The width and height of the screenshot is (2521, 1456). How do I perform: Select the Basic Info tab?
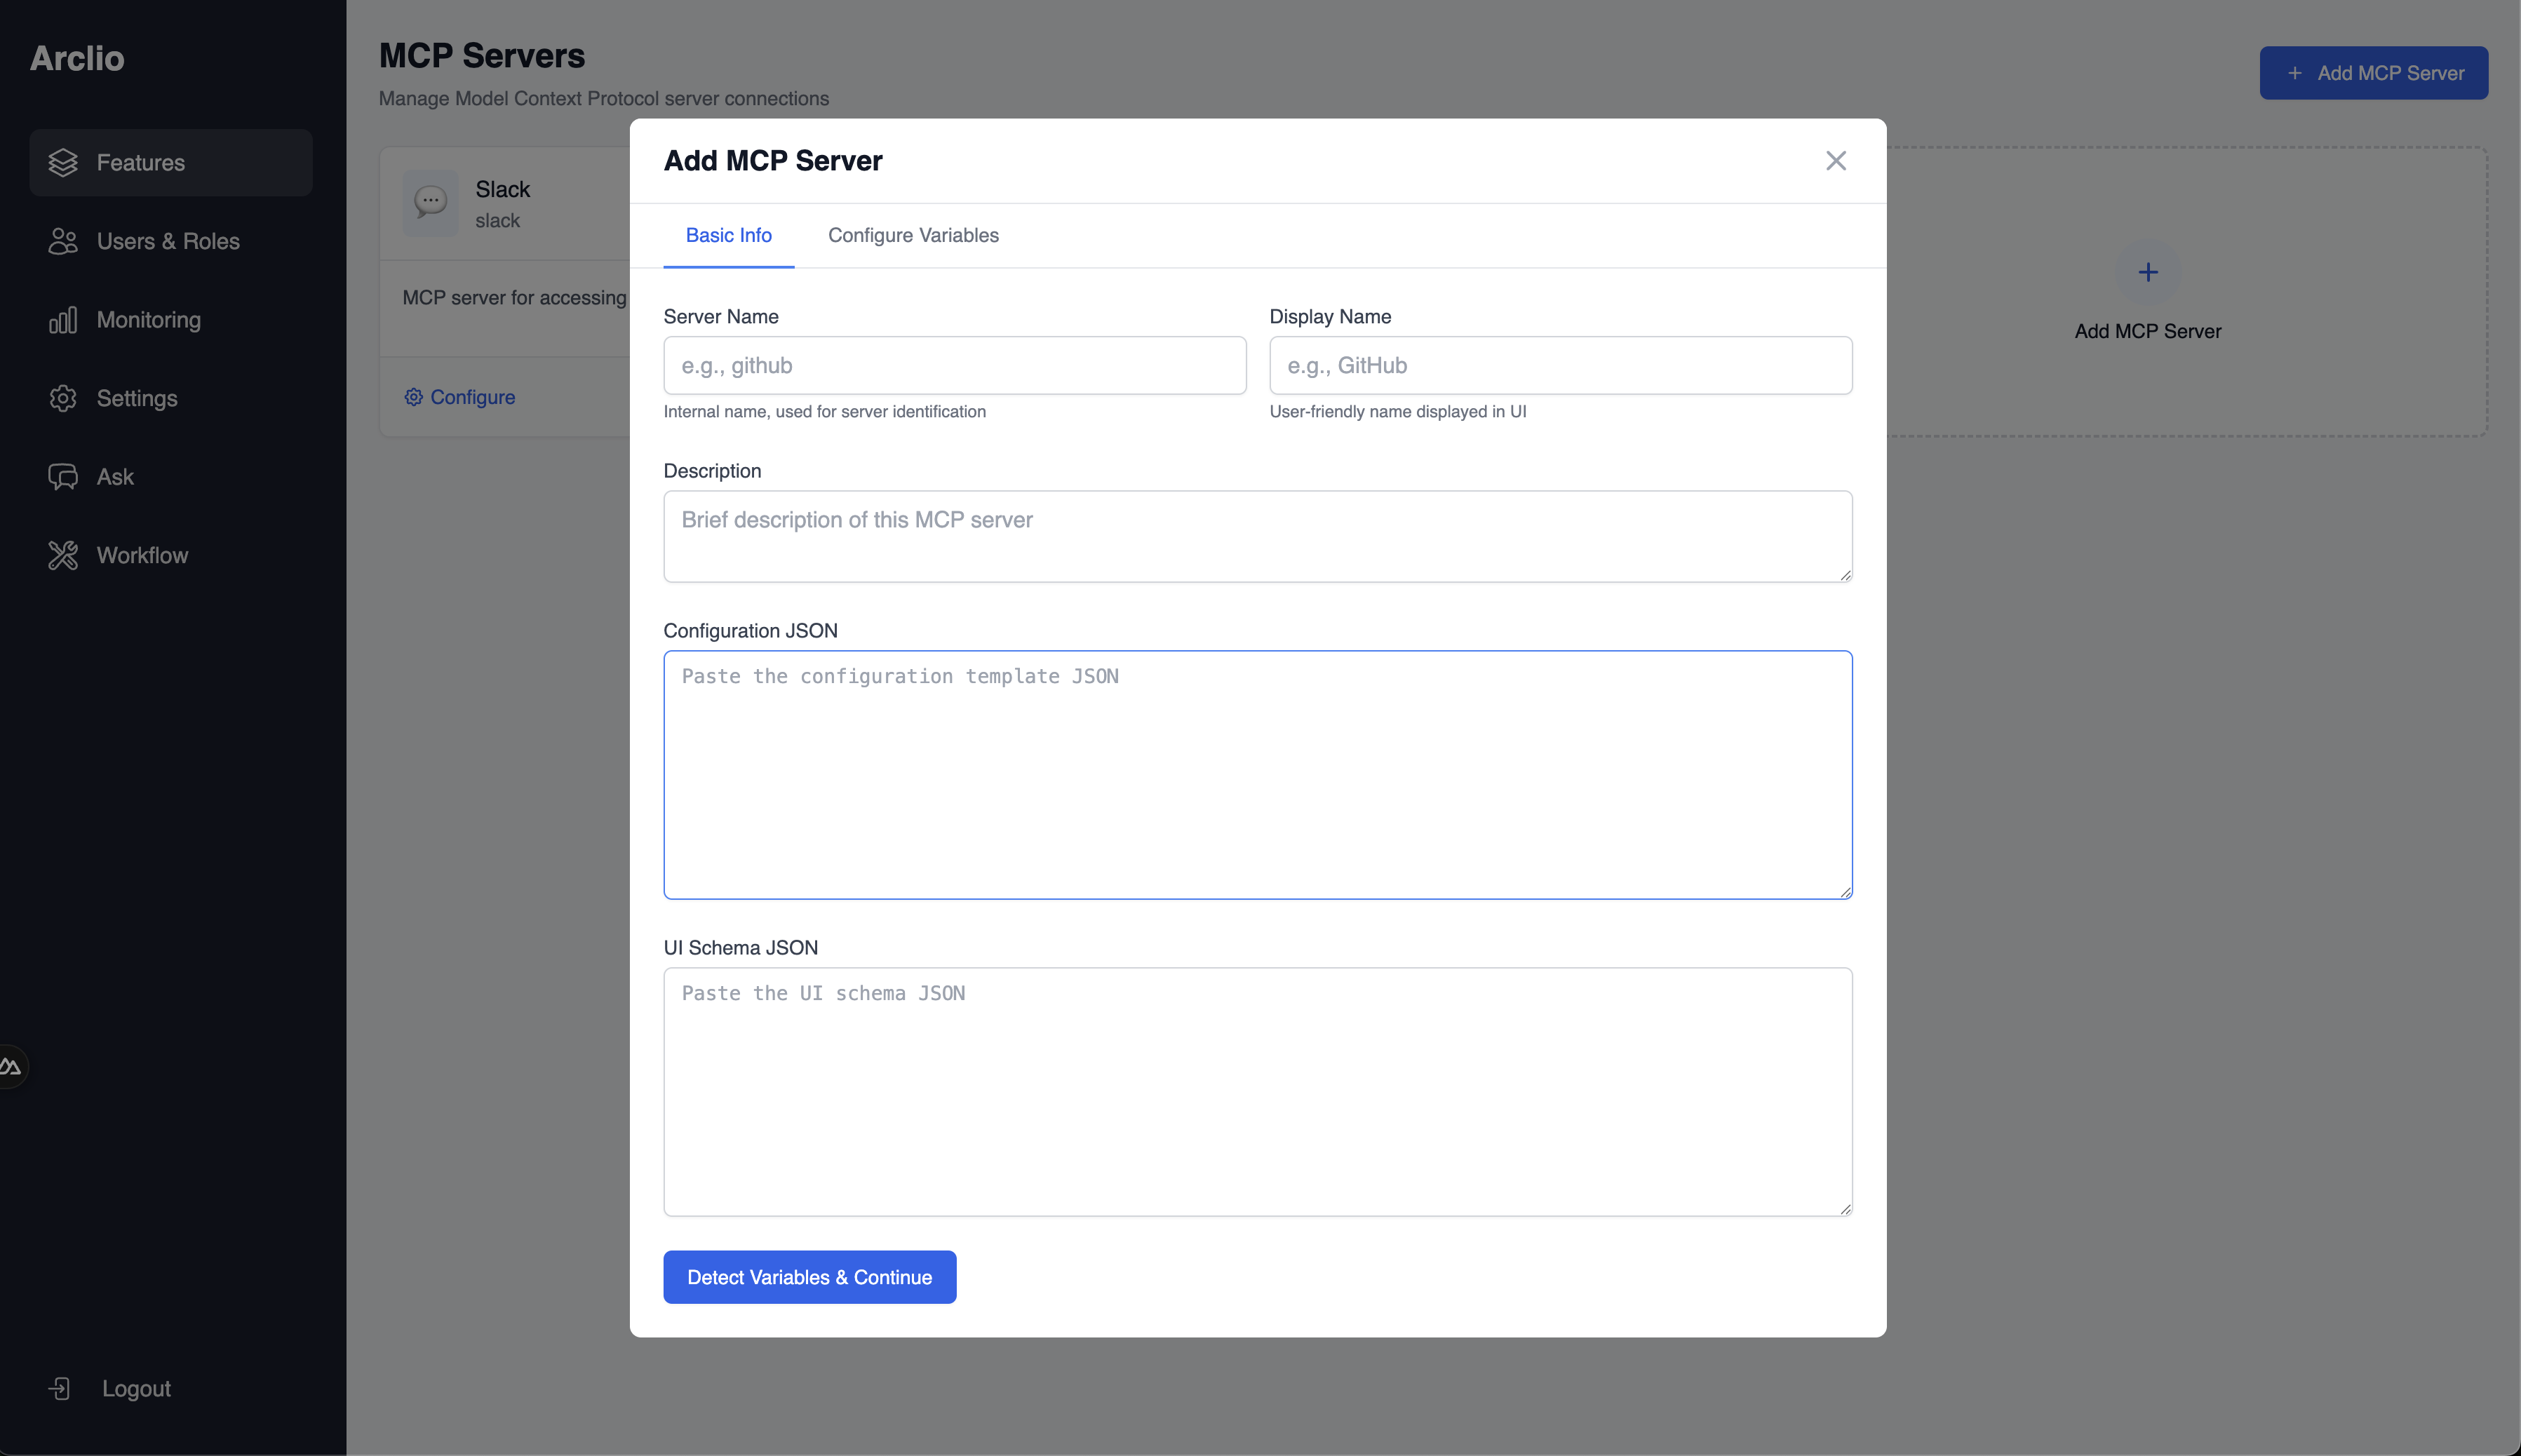(x=728, y=235)
